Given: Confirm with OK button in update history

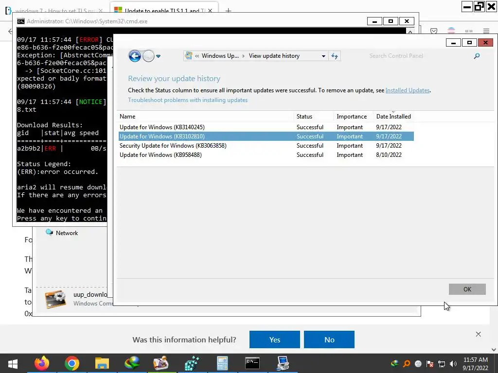Looking at the screenshot, I should pyautogui.click(x=467, y=289).
